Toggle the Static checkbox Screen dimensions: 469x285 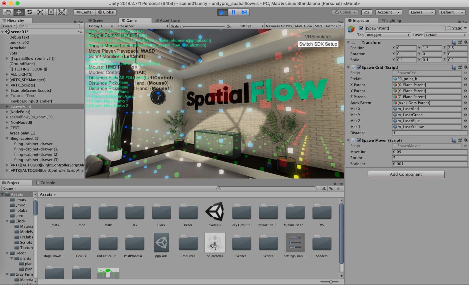pyautogui.click(x=449, y=28)
